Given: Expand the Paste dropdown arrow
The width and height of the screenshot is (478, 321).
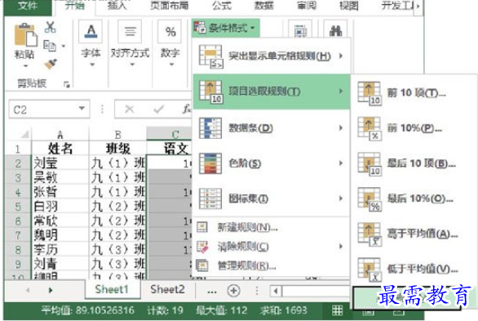Looking at the screenshot, I should 25,65.
